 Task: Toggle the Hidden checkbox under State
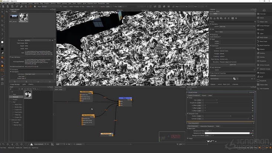point(220,42)
